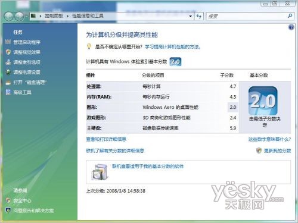Click the 控制面板 breadcrumb
The width and height of the screenshot is (298, 223).
pyautogui.click(x=54, y=16)
